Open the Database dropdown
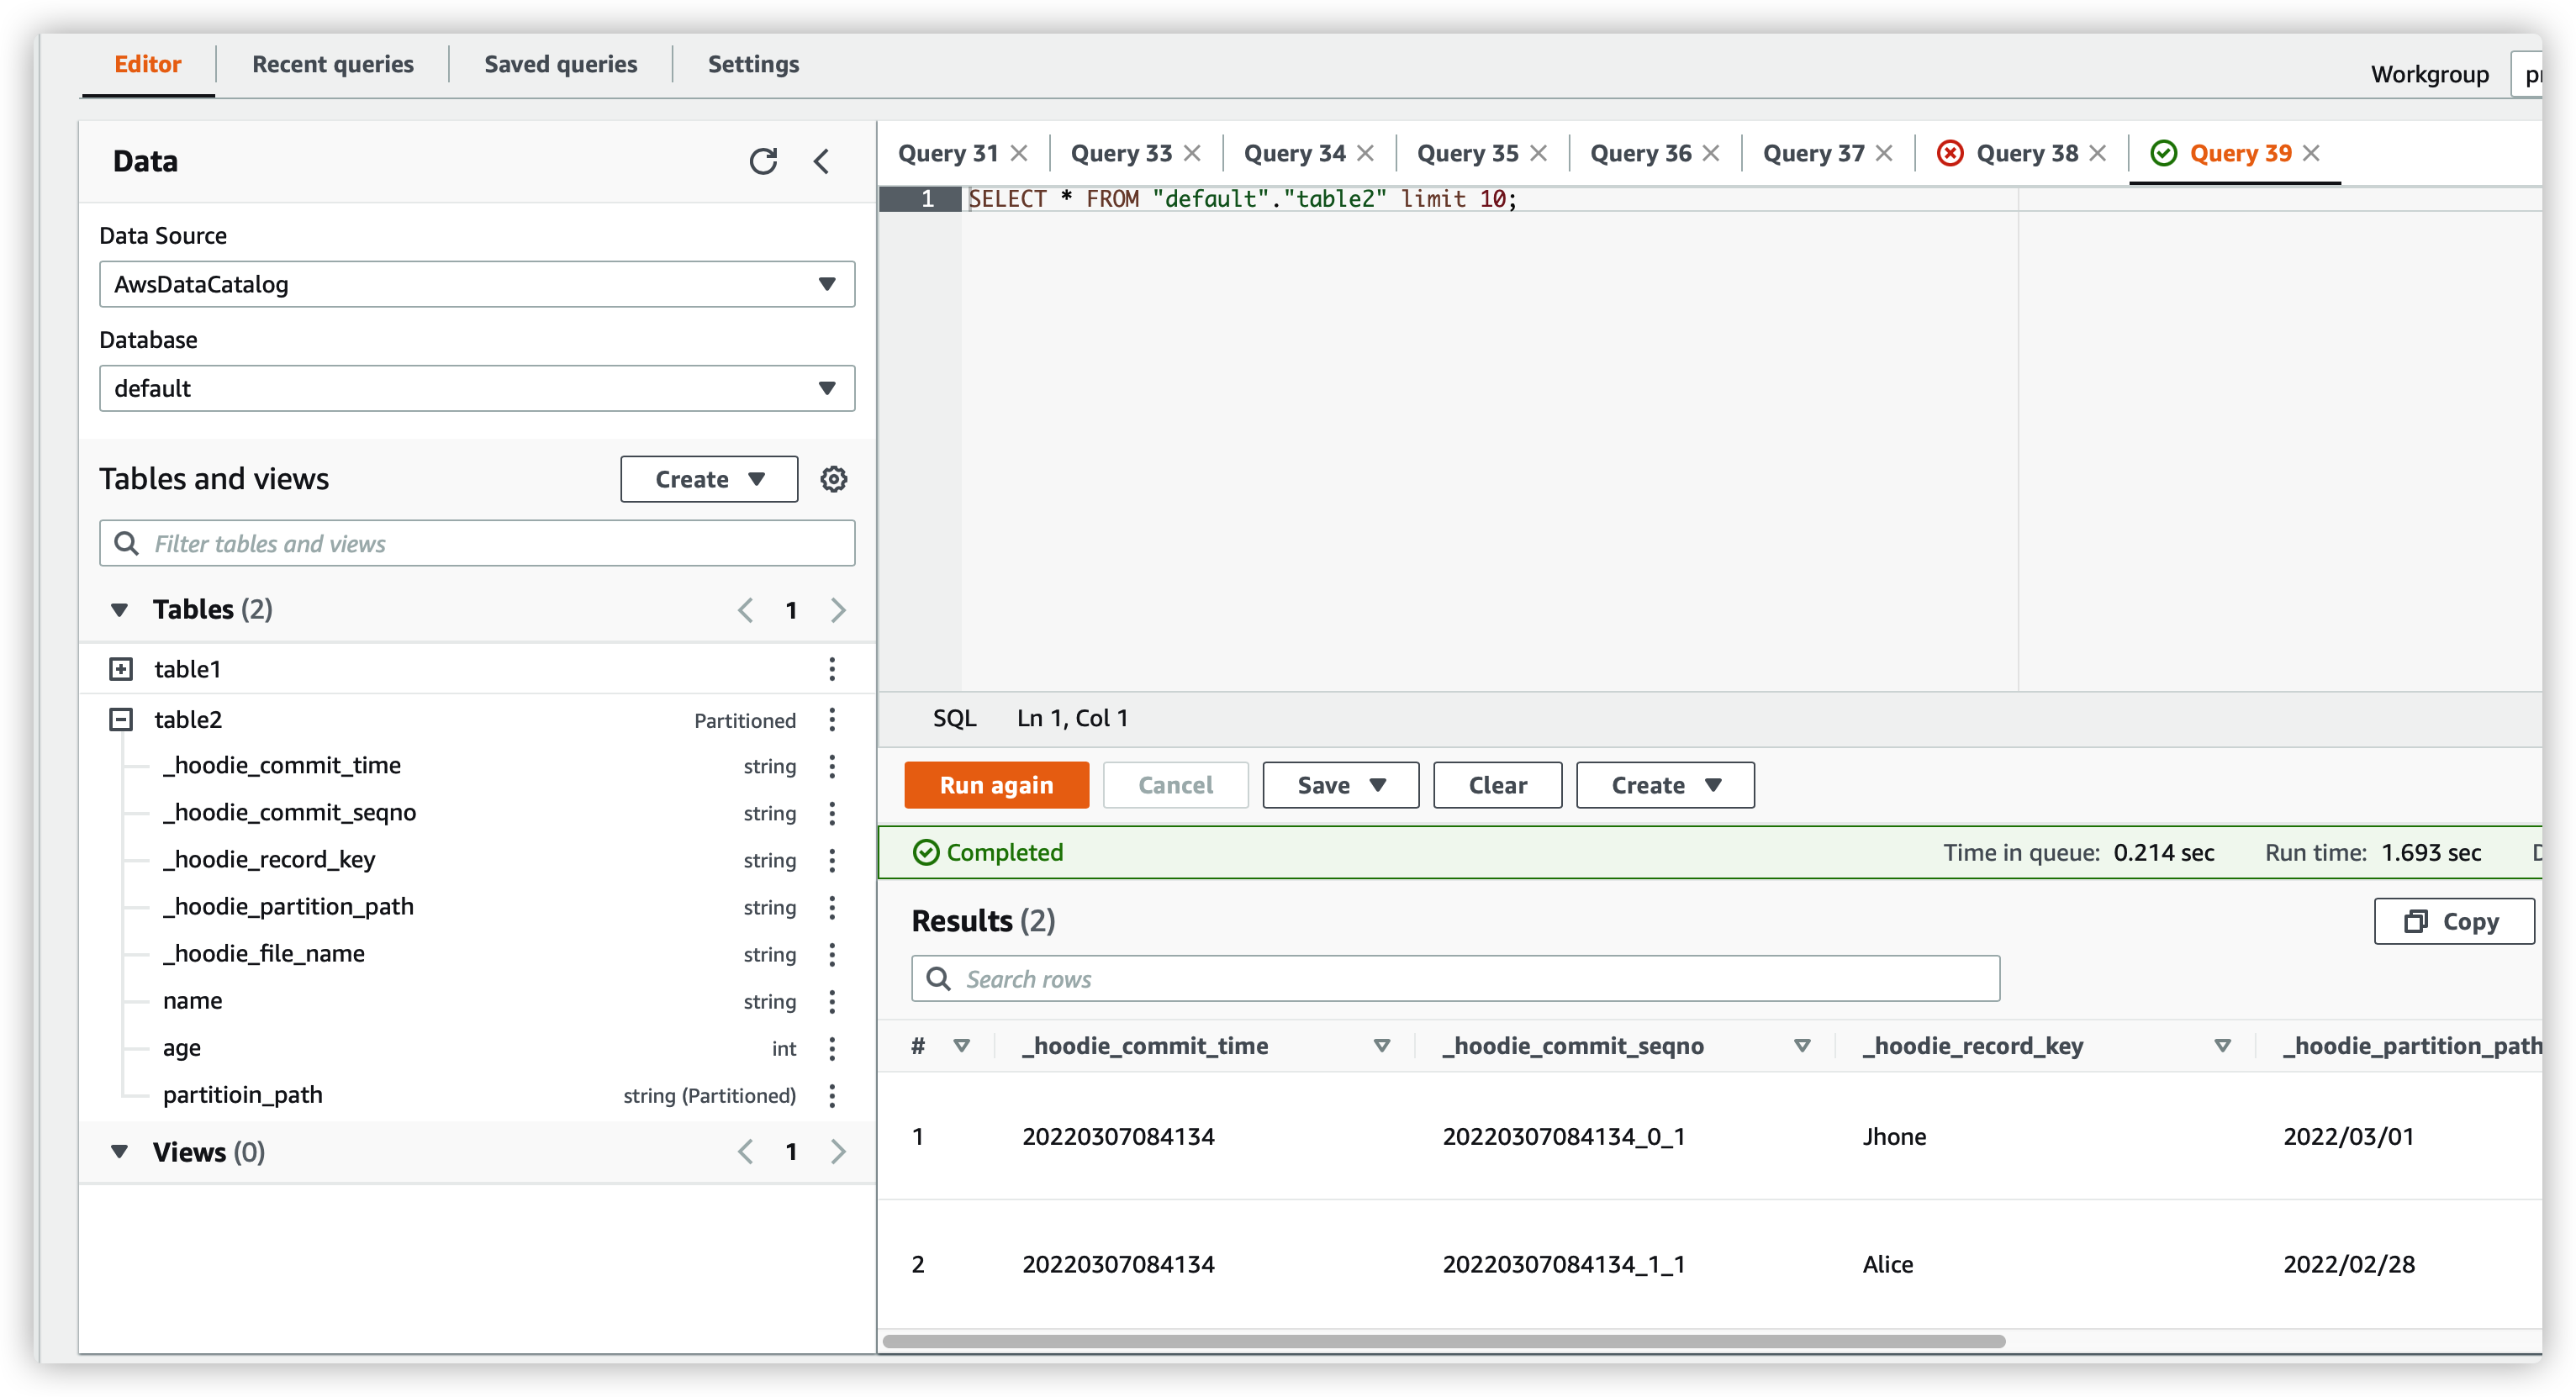2576x1397 pixels. (477, 388)
